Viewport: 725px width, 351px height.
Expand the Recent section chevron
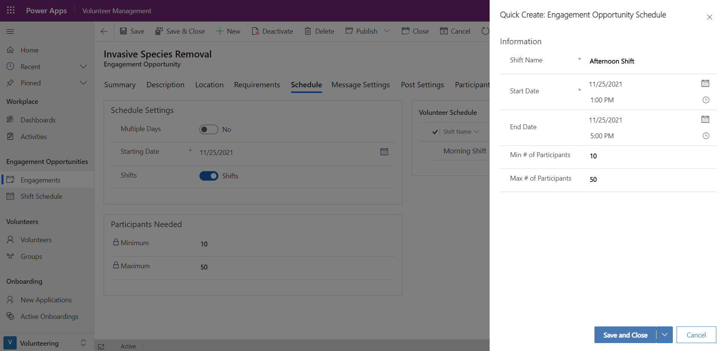pyautogui.click(x=83, y=66)
